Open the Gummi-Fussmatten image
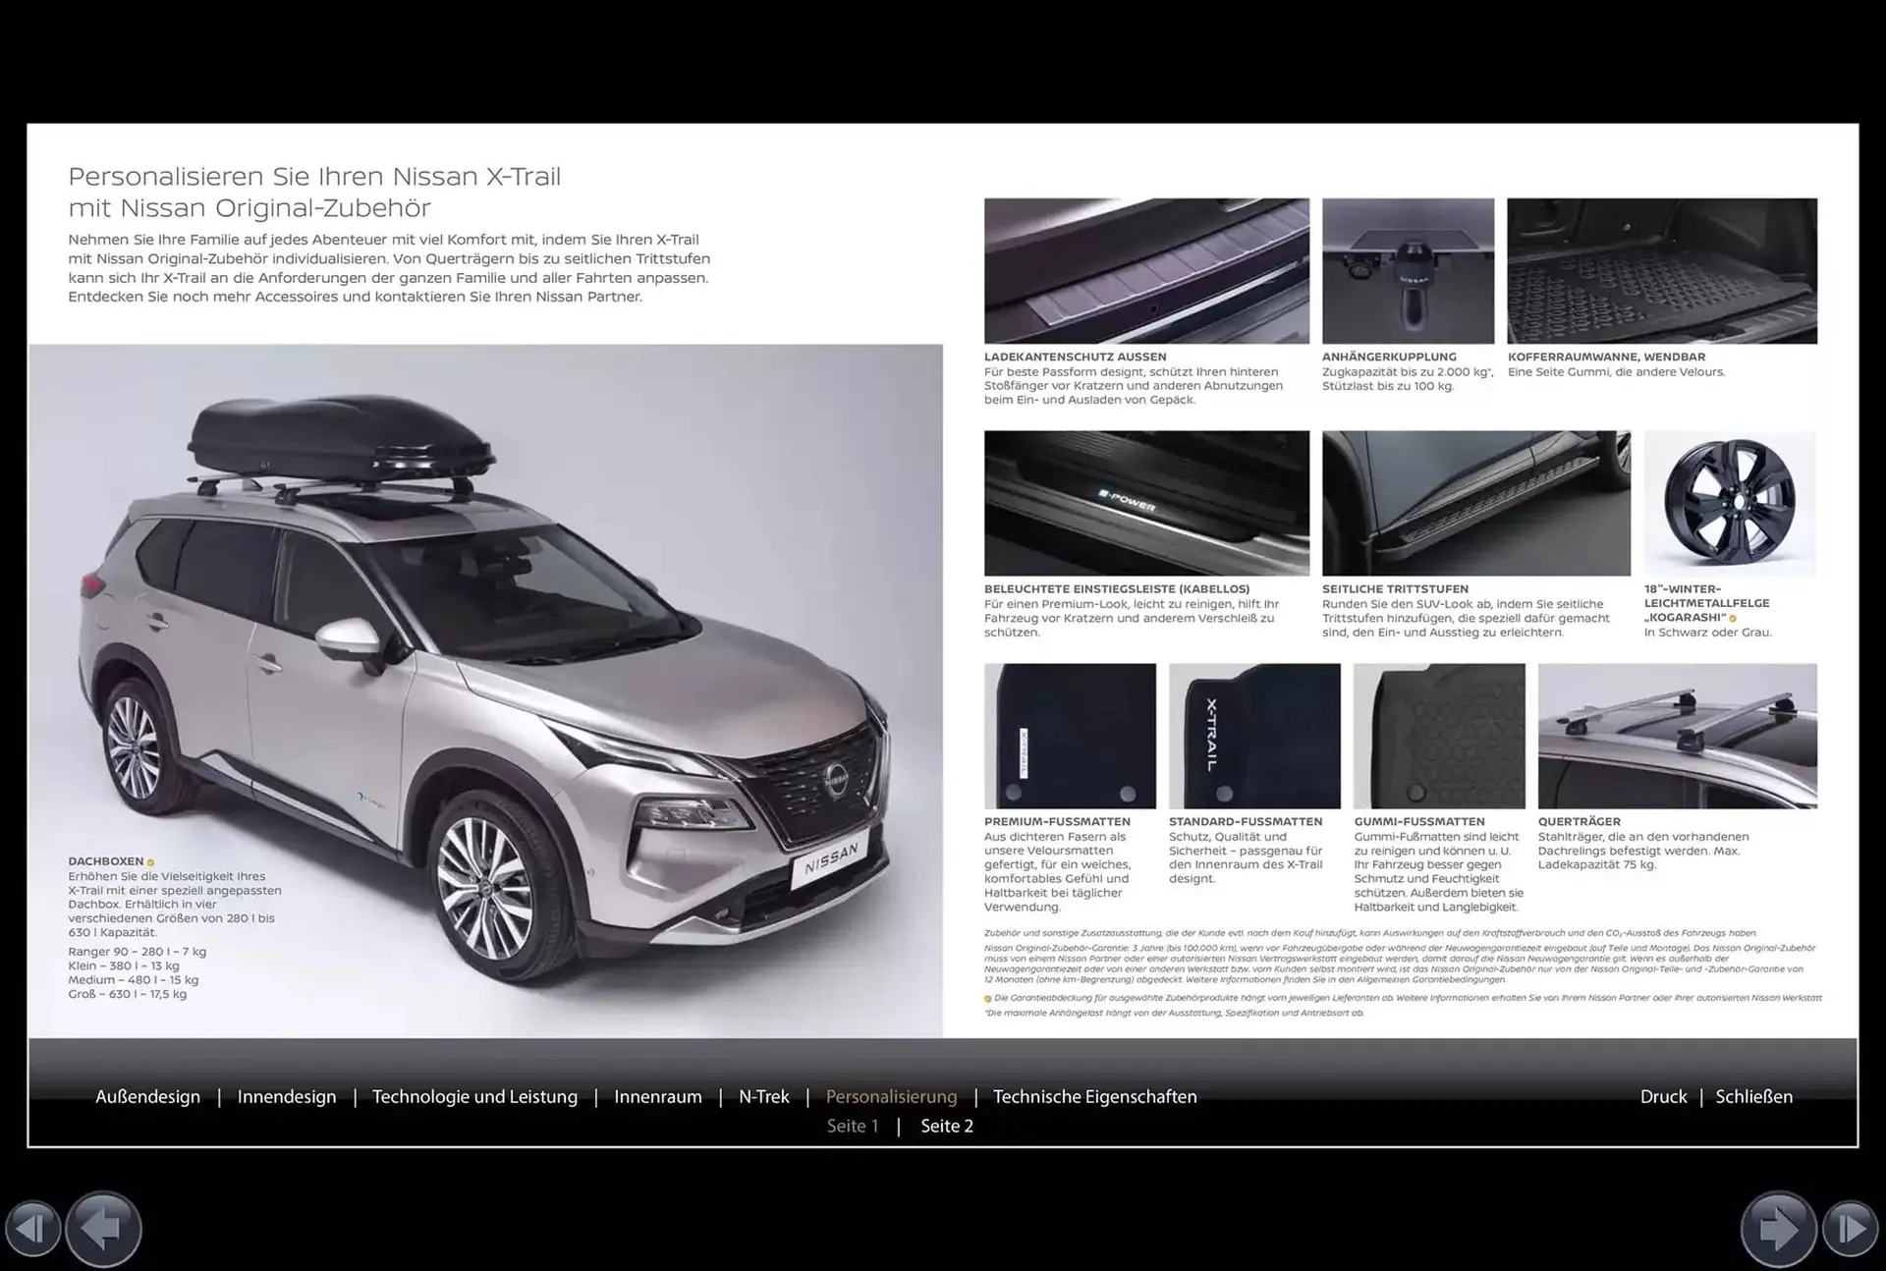 tap(1439, 736)
